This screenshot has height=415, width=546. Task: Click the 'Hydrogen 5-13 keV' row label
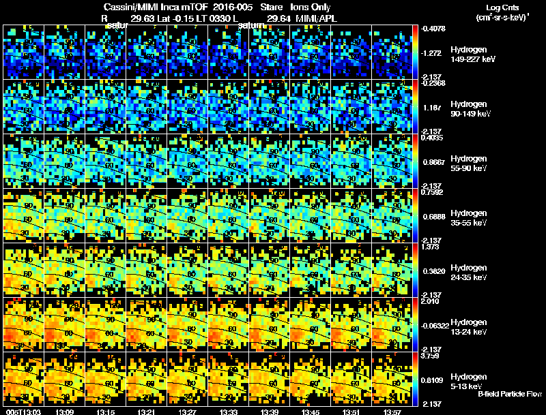coord(469,382)
